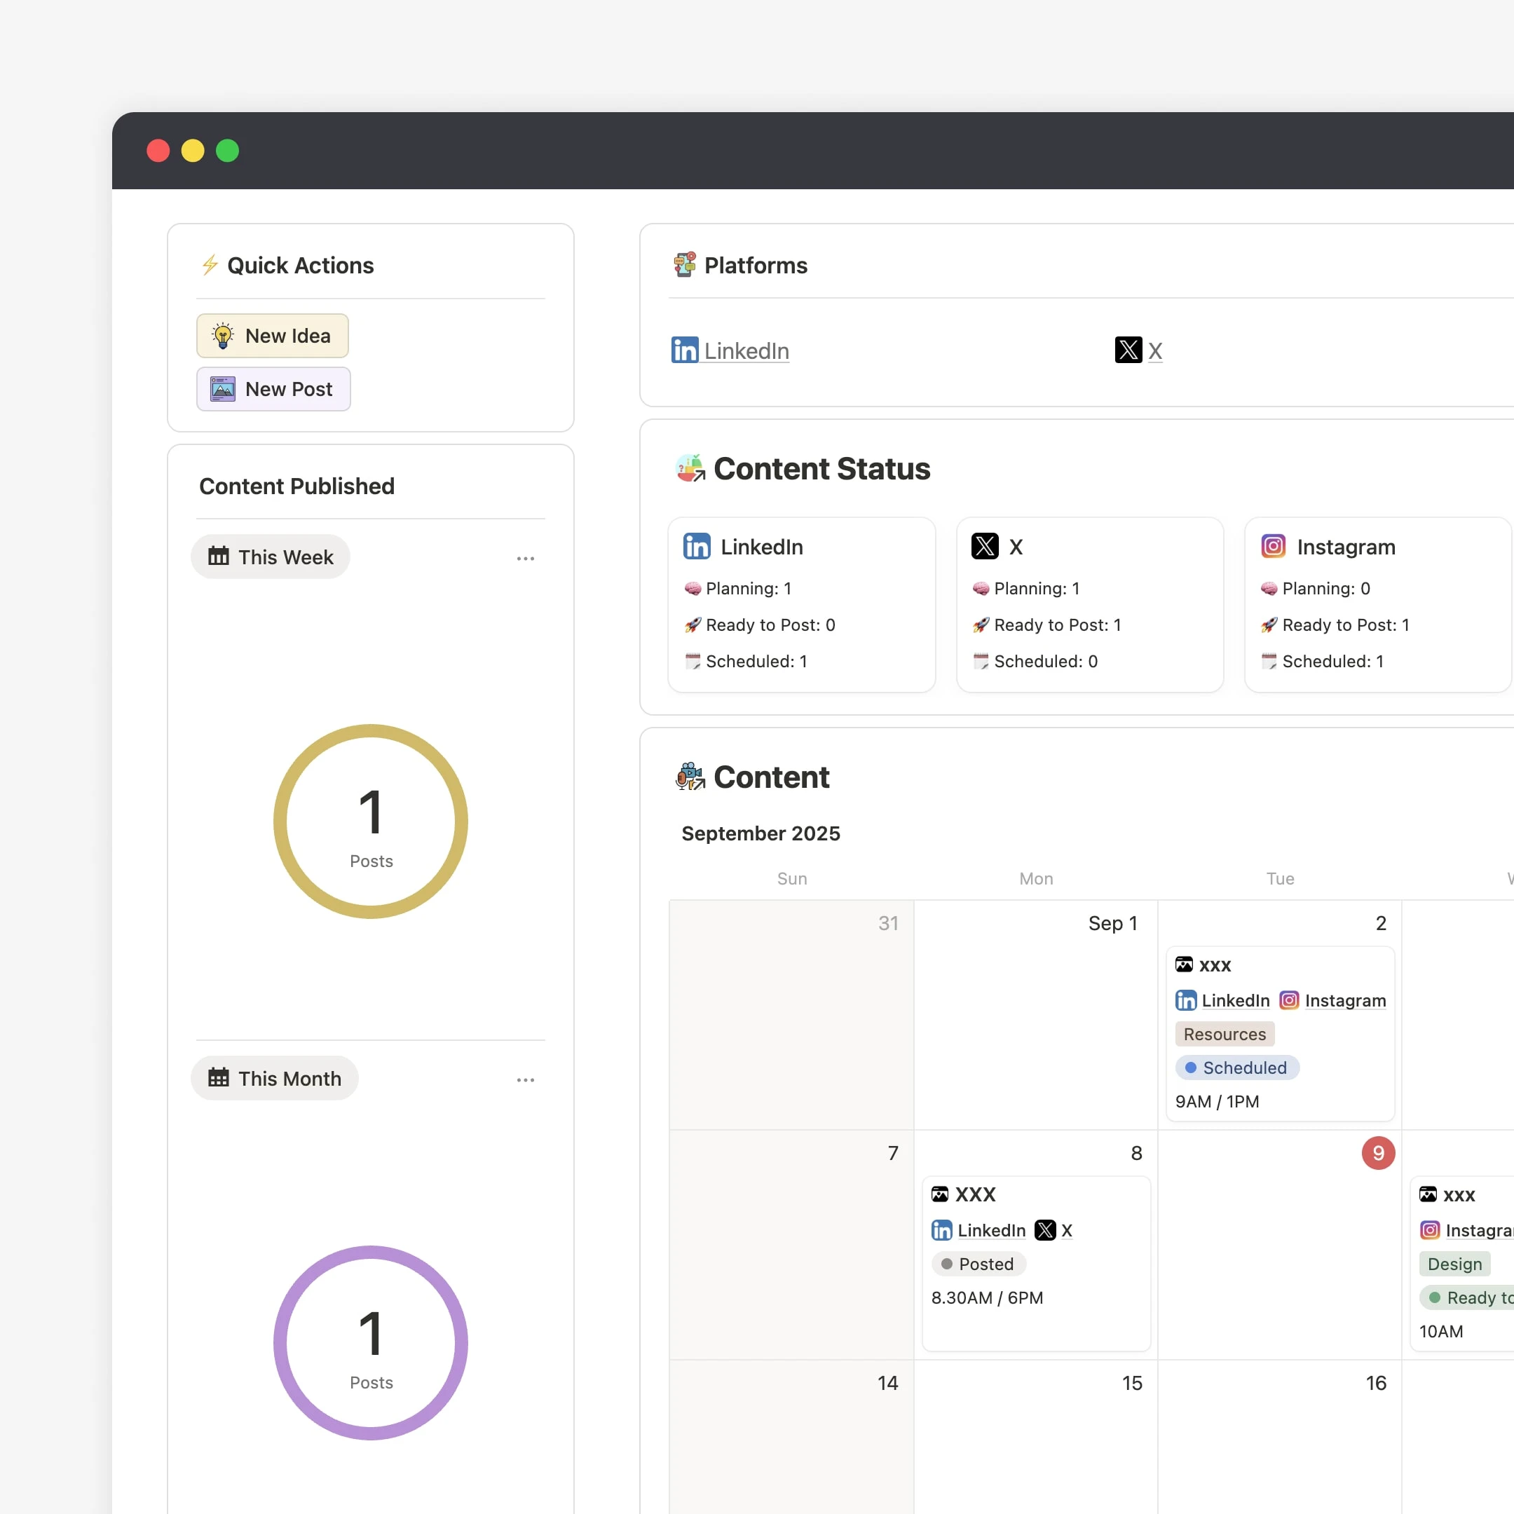Click the Scheduled status tag on Sep 2
The height and width of the screenshot is (1514, 1514).
(x=1236, y=1068)
